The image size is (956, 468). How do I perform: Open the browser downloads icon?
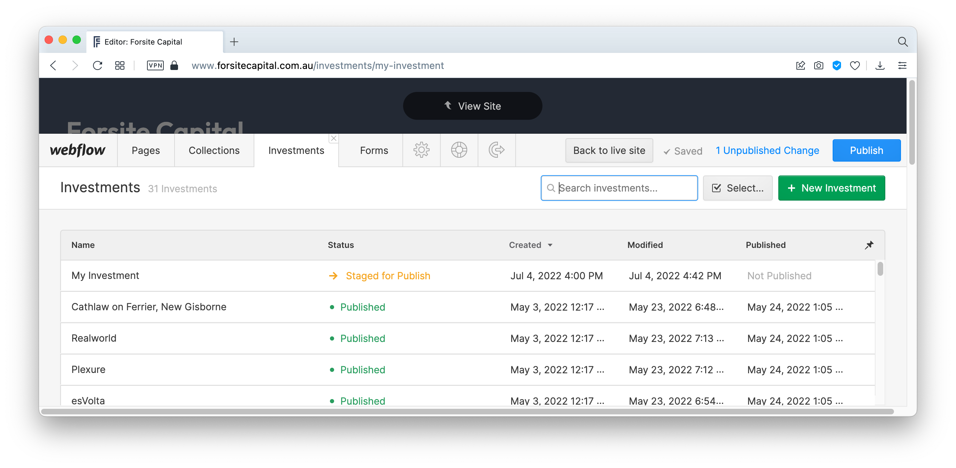[x=880, y=66]
